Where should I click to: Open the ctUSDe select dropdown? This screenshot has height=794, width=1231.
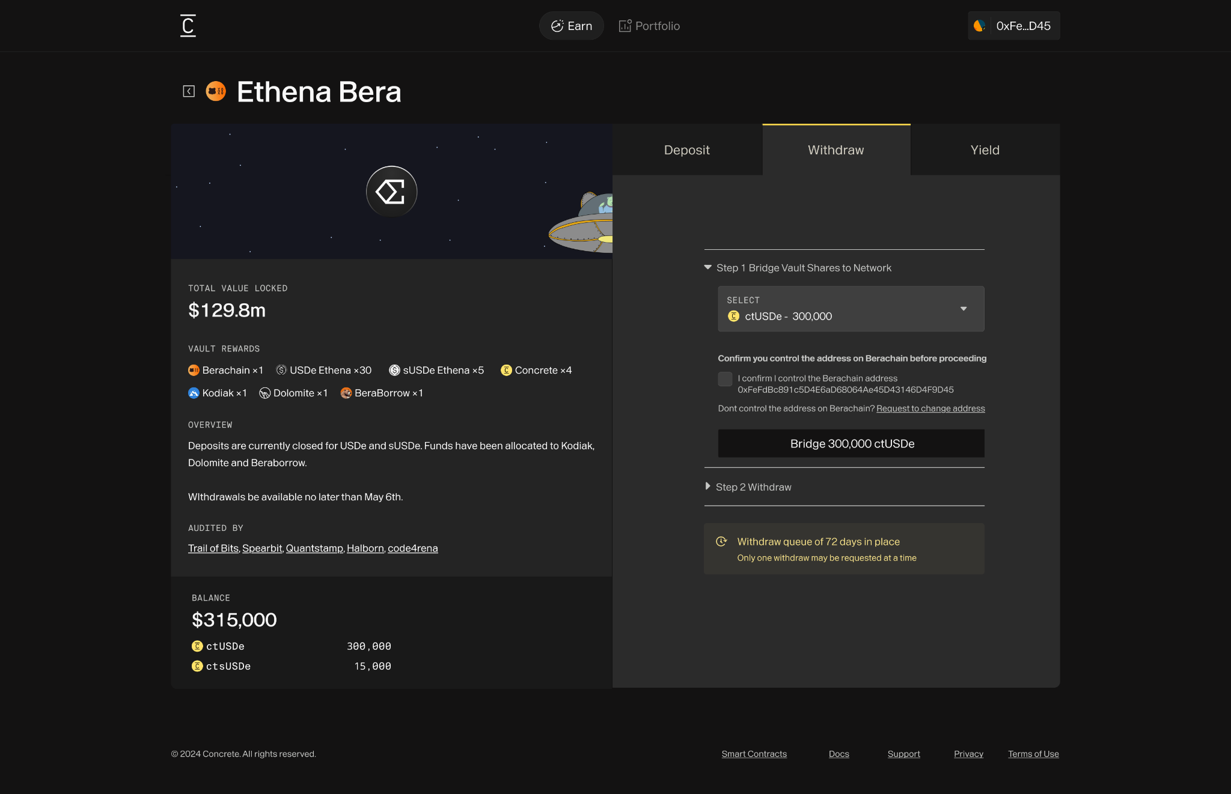coord(851,309)
